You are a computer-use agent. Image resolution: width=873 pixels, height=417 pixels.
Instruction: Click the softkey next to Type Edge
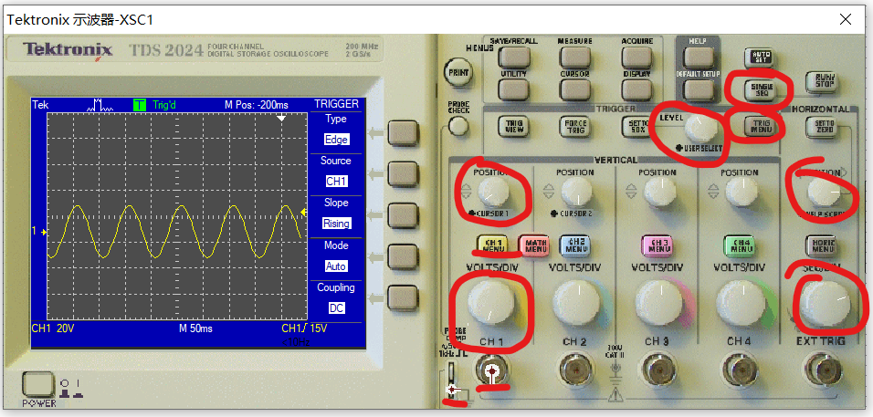403,132
